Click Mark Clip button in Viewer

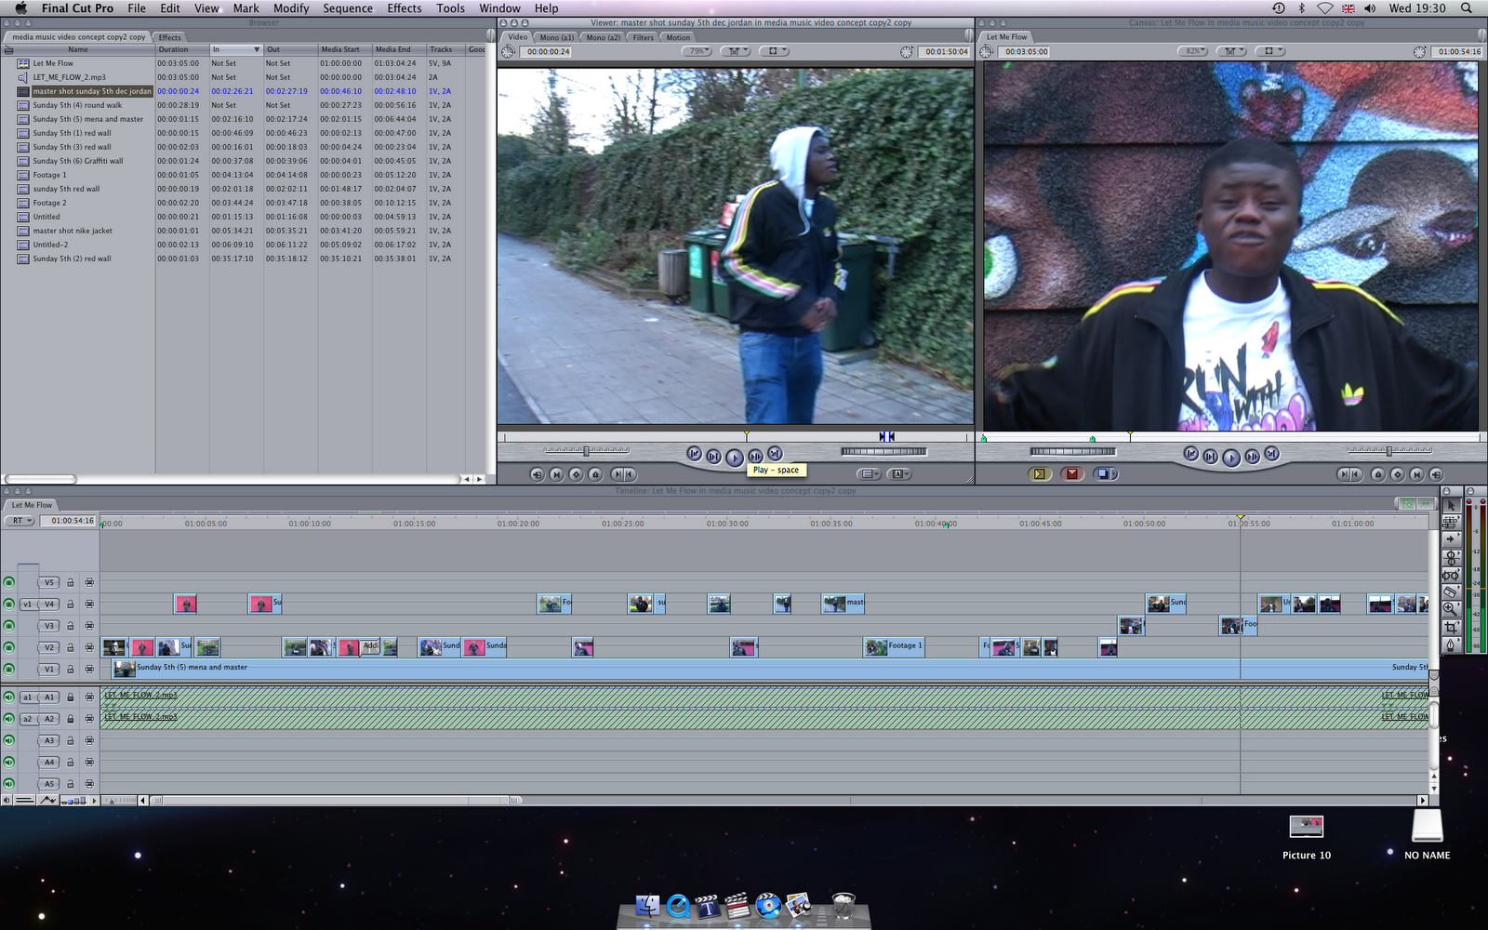click(x=556, y=474)
